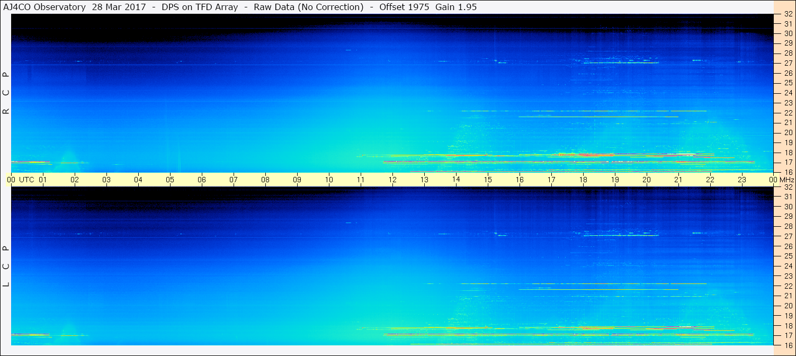Select the 01 hour marker
The image size is (796, 356).
(x=43, y=180)
